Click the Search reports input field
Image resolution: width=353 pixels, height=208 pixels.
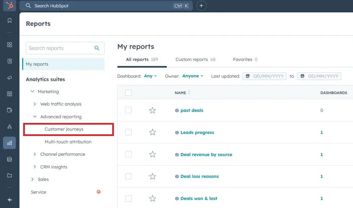(60, 48)
